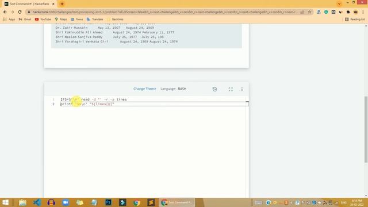Open Filmora from the taskbar

click(x=122, y=202)
